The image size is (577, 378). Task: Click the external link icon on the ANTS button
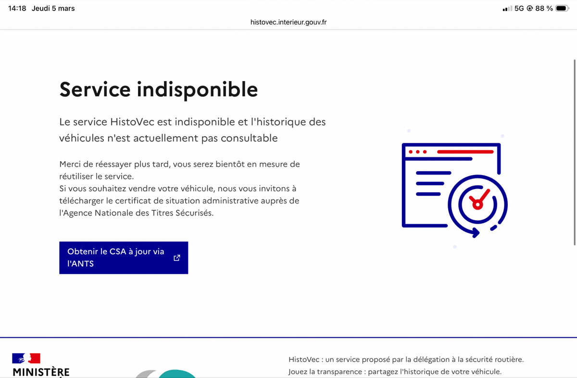(x=176, y=258)
